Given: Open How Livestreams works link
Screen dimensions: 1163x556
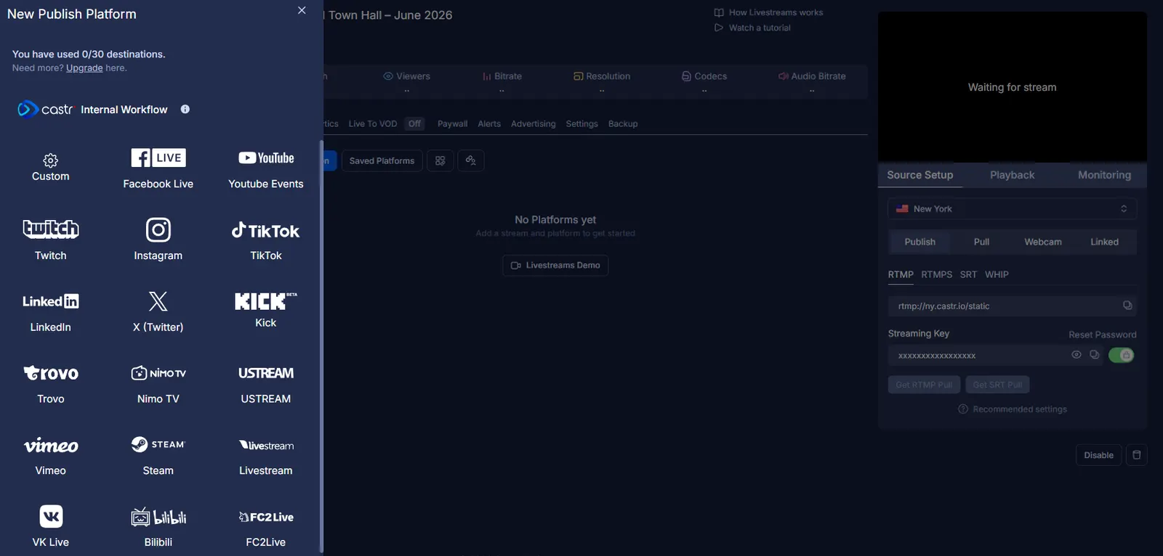Looking at the screenshot, I should (x=768, y=12).
